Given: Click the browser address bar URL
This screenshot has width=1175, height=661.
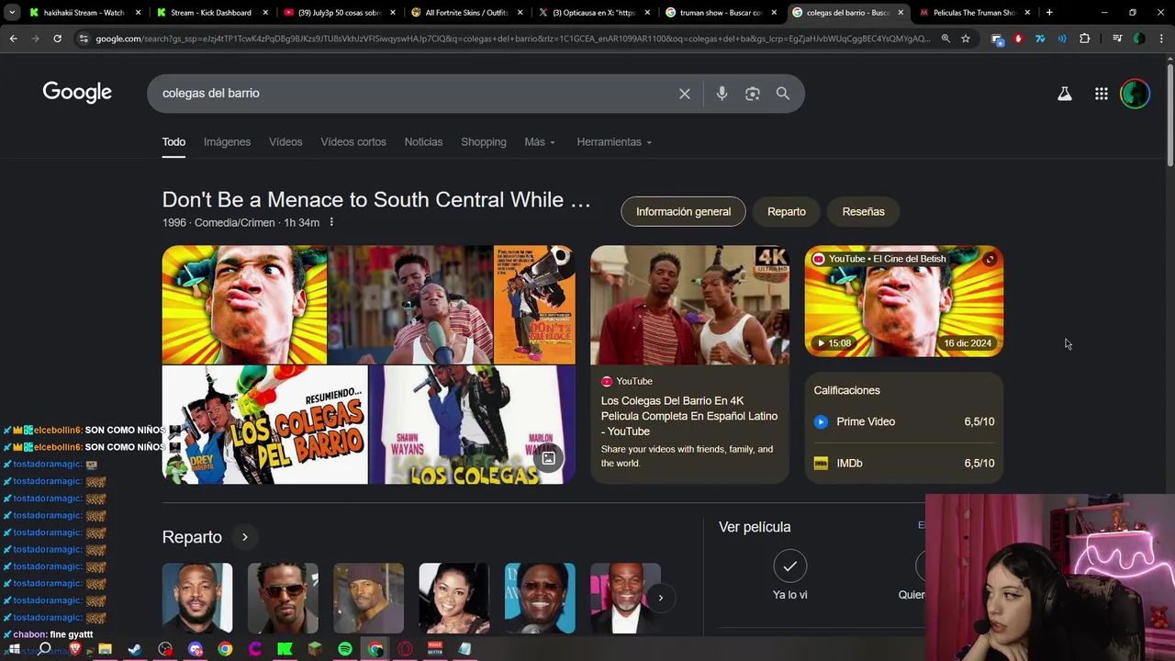Looking at the screenshot, I should tap(512, 39).
